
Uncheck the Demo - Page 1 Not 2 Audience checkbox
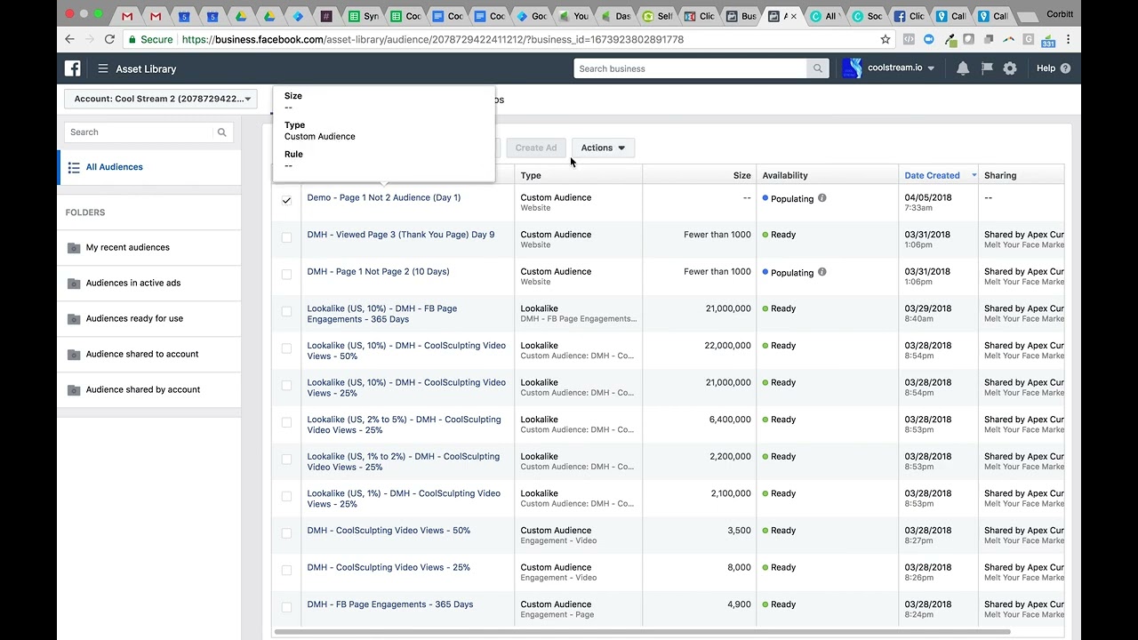286,201
